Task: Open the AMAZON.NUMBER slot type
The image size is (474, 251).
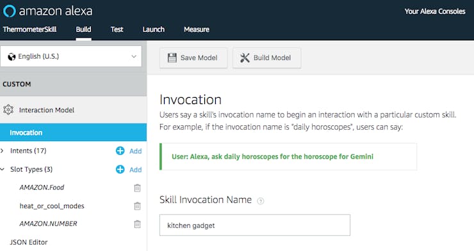Action: coord(49,224)
